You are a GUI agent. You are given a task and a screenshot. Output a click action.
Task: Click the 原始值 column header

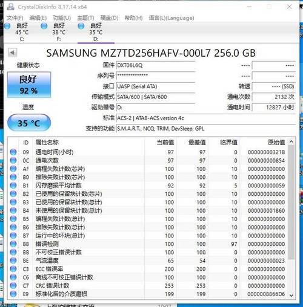click(x=264, y=143)
